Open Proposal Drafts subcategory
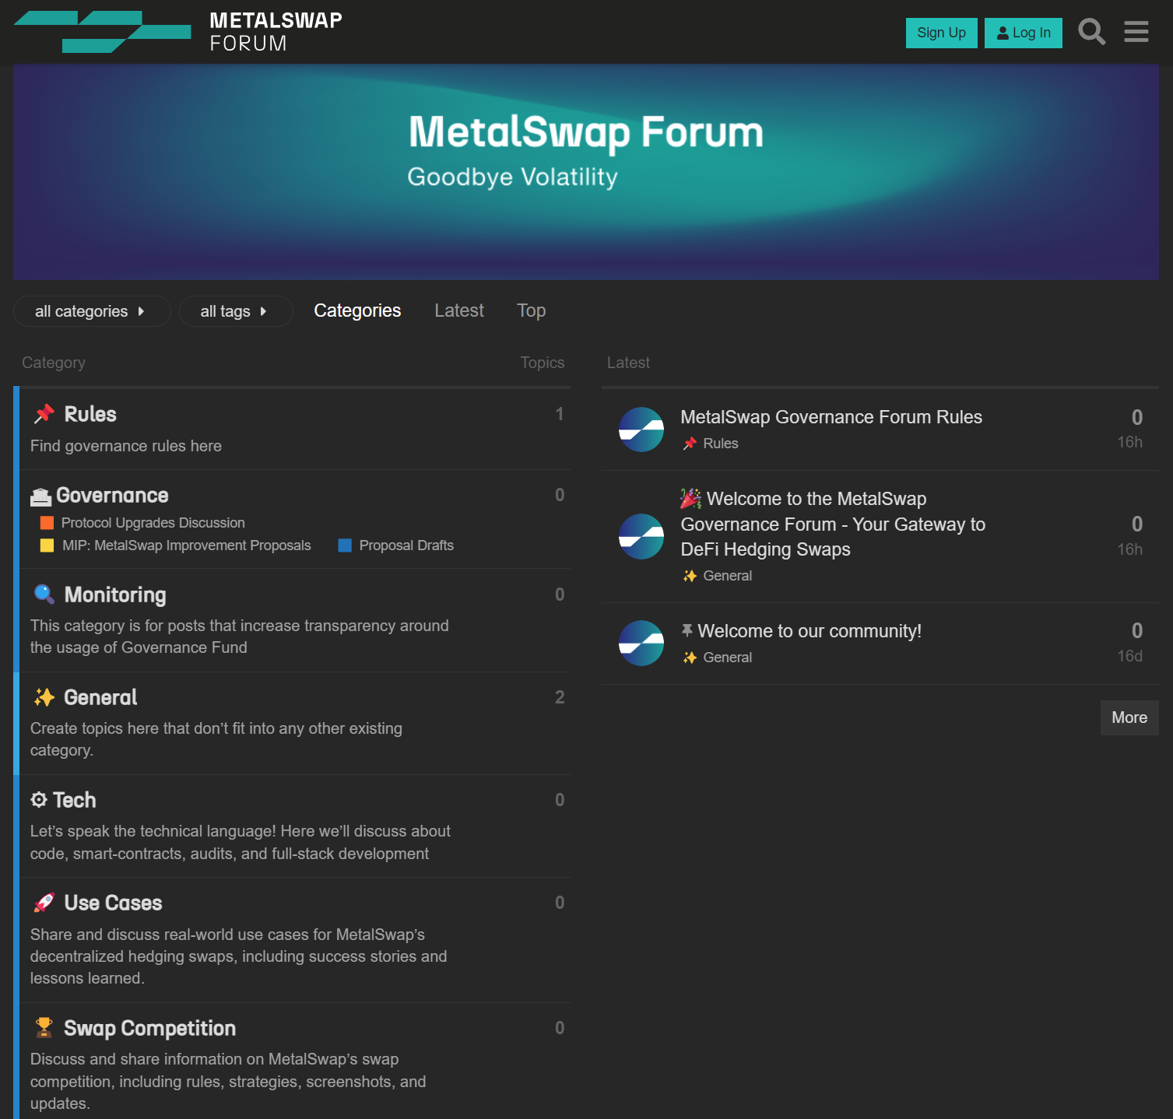Image resolution: width=1173 pixels, height=1119 pixels. 406,545
